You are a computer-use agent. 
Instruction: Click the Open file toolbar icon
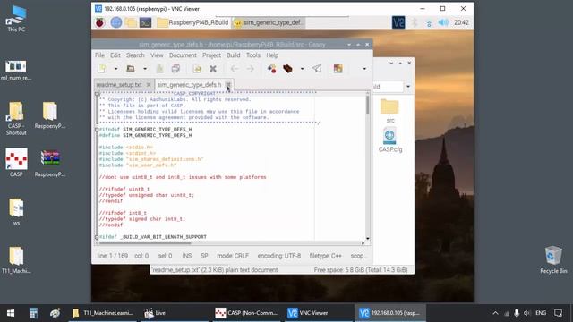tap(131, 69)
